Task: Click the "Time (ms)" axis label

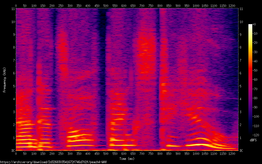Action: (x=127, y=159)
